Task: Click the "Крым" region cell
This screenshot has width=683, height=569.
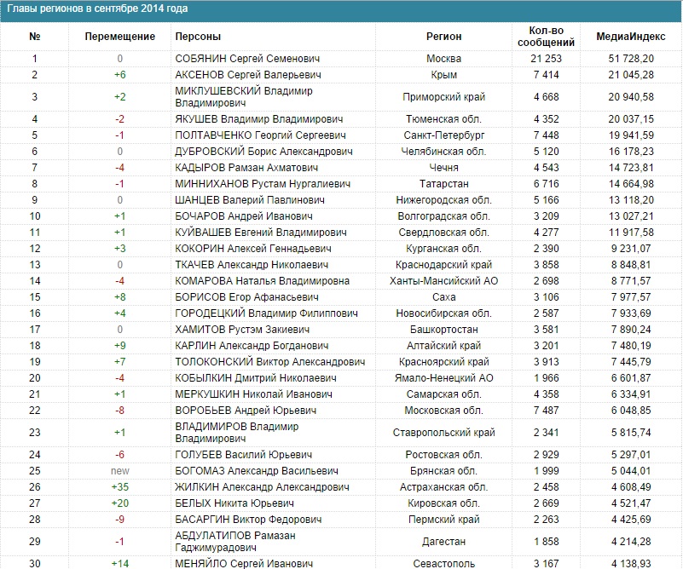Action: (443, 75)
